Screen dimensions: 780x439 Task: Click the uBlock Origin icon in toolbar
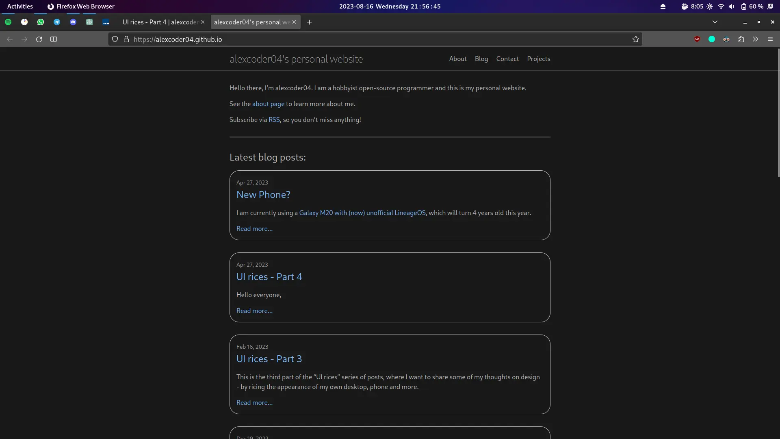click(x=697, y=39)
